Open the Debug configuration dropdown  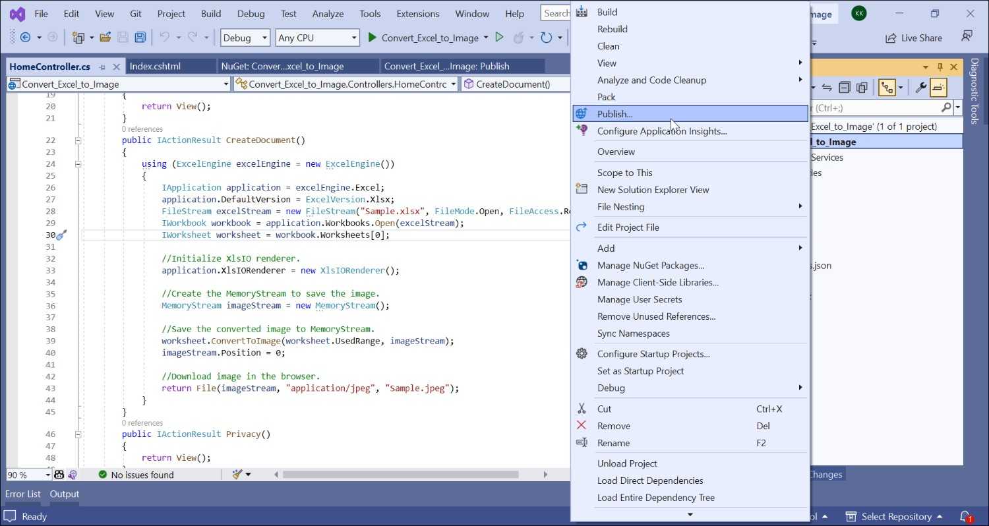coord(245,38)
